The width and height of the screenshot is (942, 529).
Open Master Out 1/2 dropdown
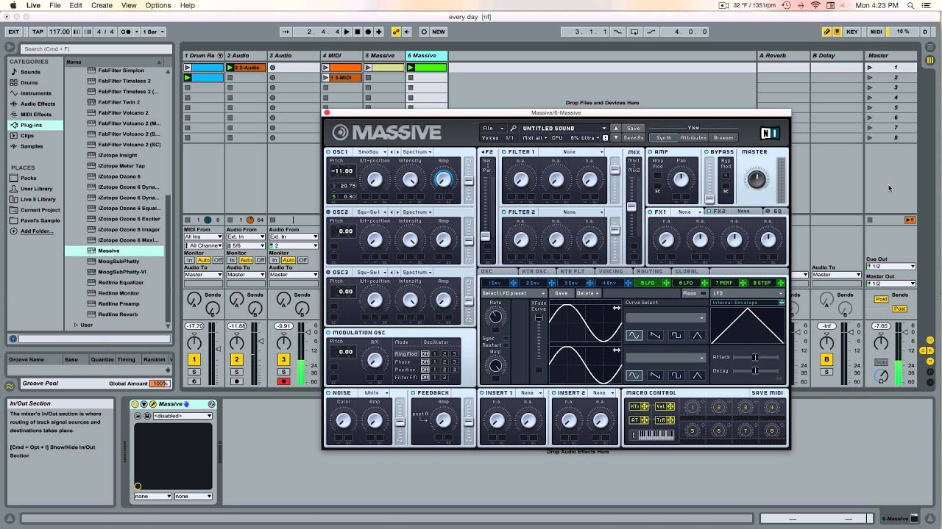[890, 284]
